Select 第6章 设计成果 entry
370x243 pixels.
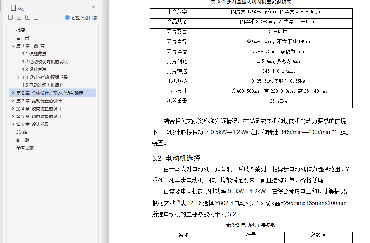(x=32, y=124)
